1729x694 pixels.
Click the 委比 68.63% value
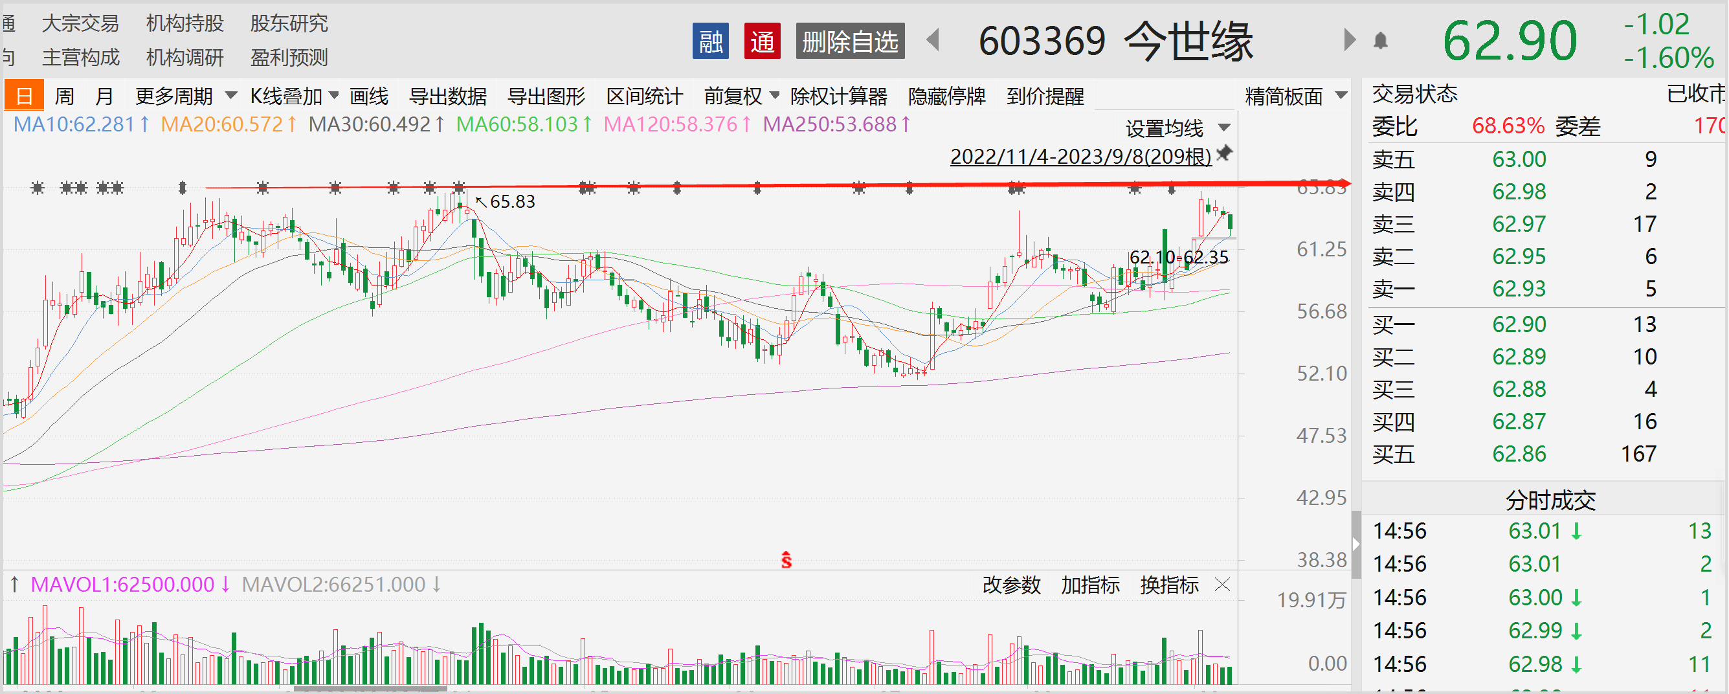(x=1508, y=126)
